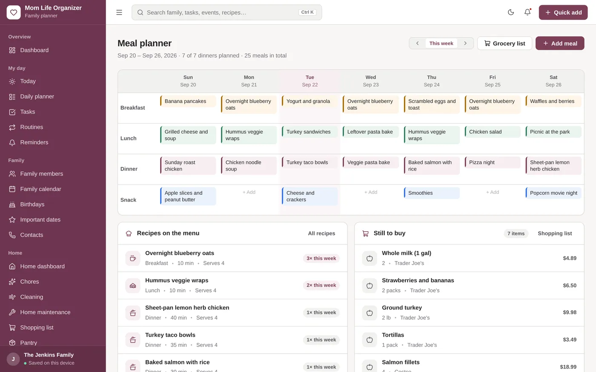Open the Picnic at the park lunch
Viewport: 596px width, 372px height.
(553, 132)
